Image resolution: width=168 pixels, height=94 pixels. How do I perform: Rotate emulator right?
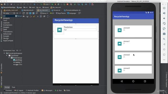(x=164, y=29)
